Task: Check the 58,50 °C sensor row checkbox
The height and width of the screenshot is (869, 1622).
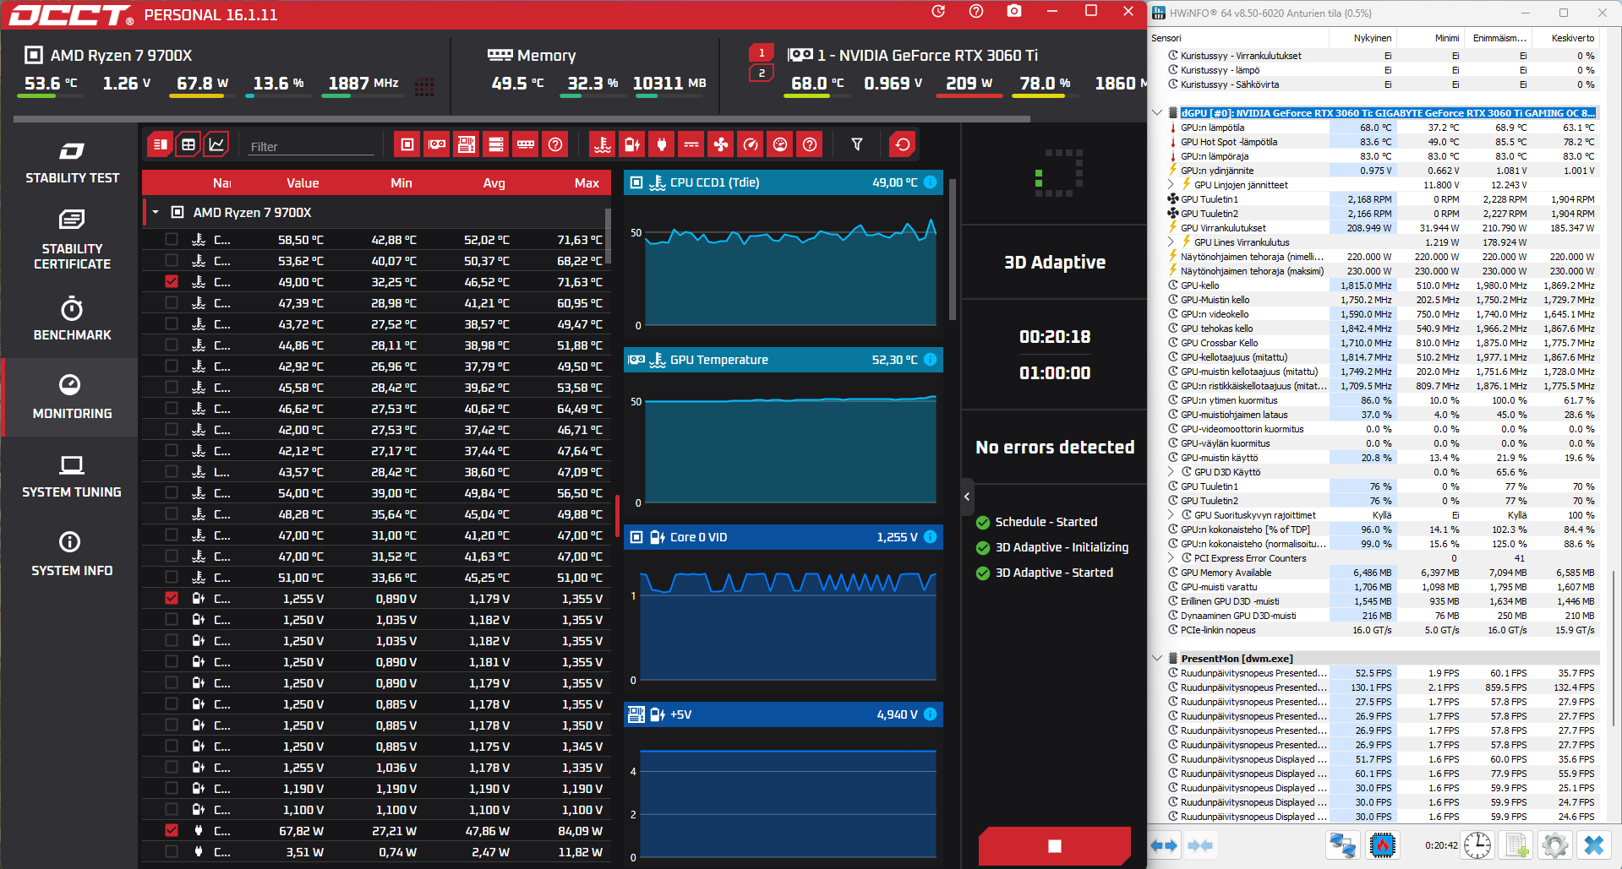Action: pyautogui.click(x=172, y=239)
